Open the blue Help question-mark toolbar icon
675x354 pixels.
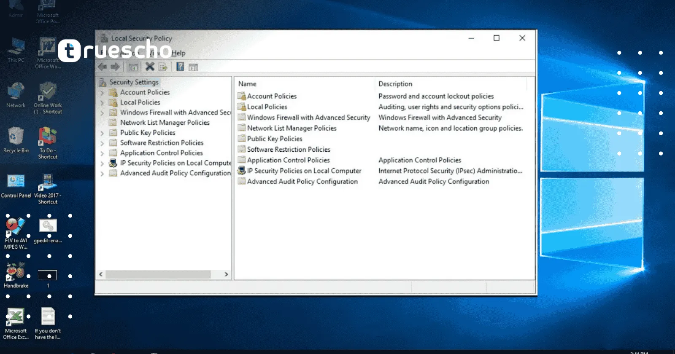point(180,67)
